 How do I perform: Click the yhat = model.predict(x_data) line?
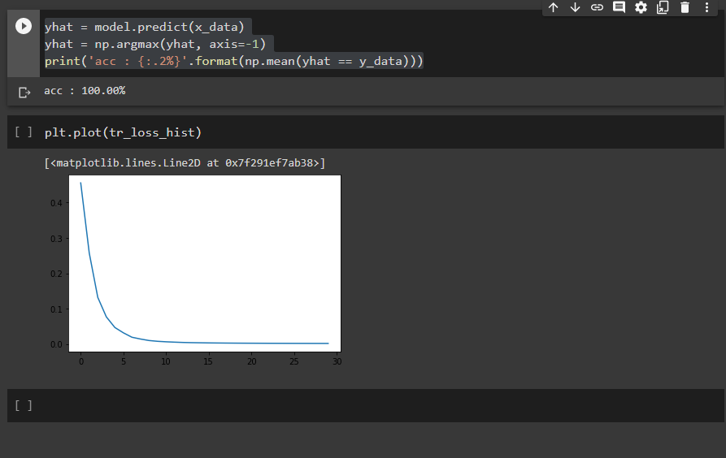(x=145, y=27)
